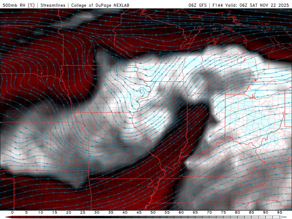Click the 40 tick label on the legend

coord(125,212)
